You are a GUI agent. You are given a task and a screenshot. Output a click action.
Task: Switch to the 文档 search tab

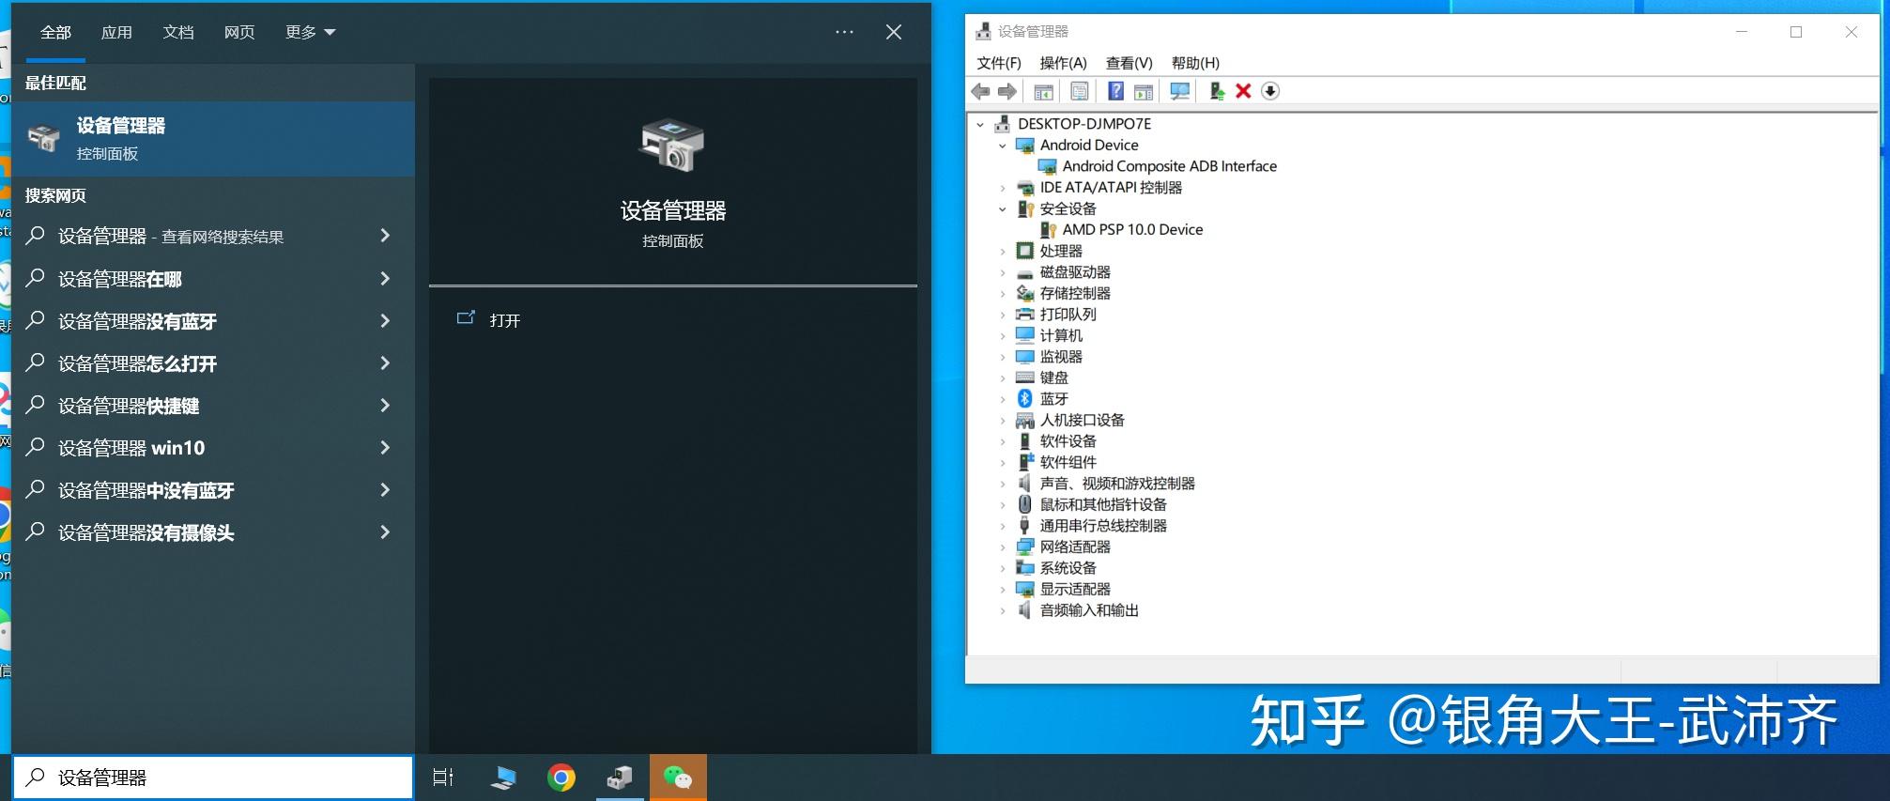pyautogui.click(x=178, y=32)
